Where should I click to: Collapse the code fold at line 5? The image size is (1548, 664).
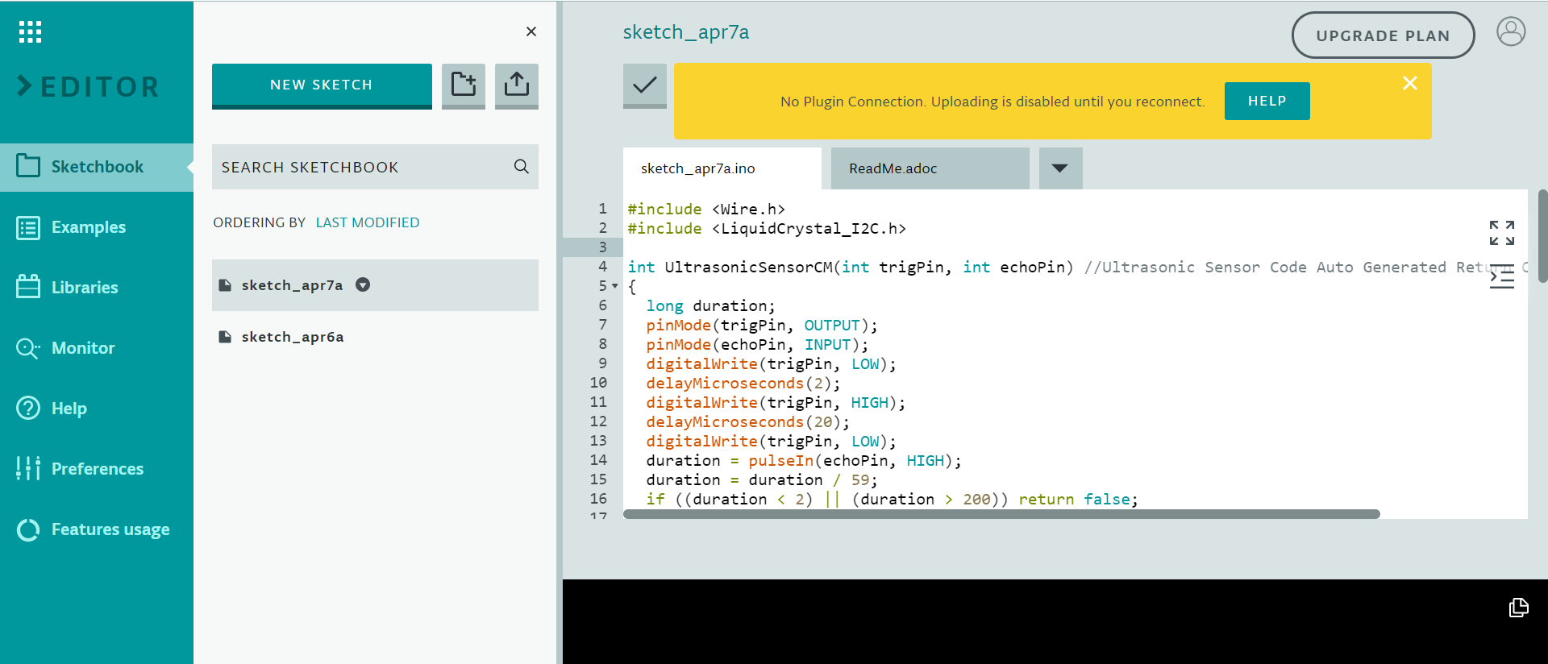point(615,286)
